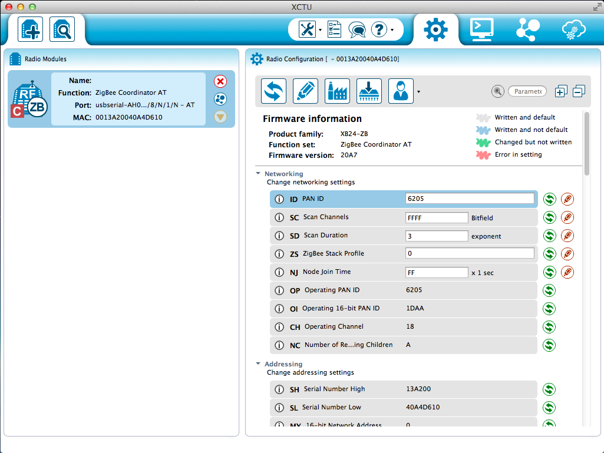Screen dimensions: 604x453
Task: Show info for Operating 16-bit PAN ID
Action: [279, 309]
